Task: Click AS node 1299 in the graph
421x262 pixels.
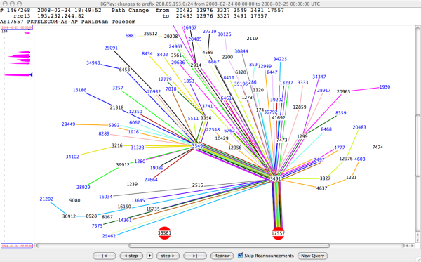Action: tap(302, 136)
